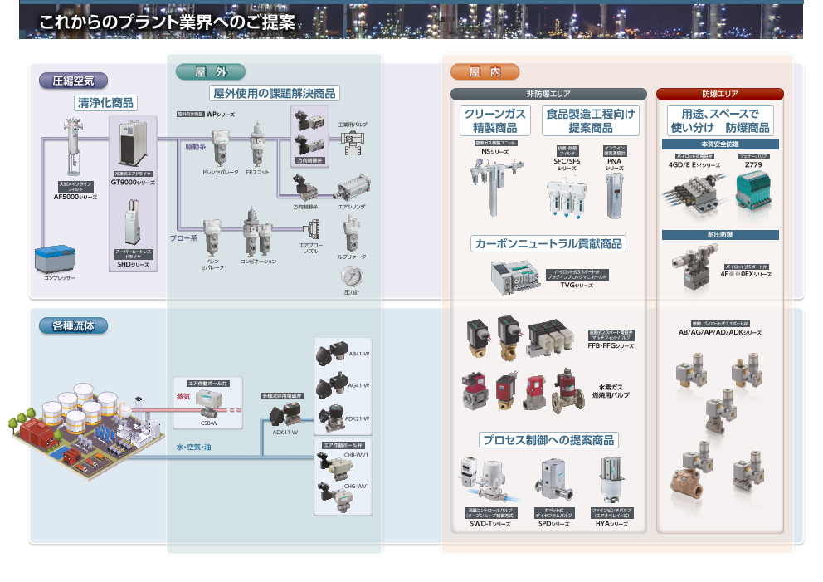Click the 駆動系 line label
Image resolution: width=823 pixels, height=582 pixels.
195,147
